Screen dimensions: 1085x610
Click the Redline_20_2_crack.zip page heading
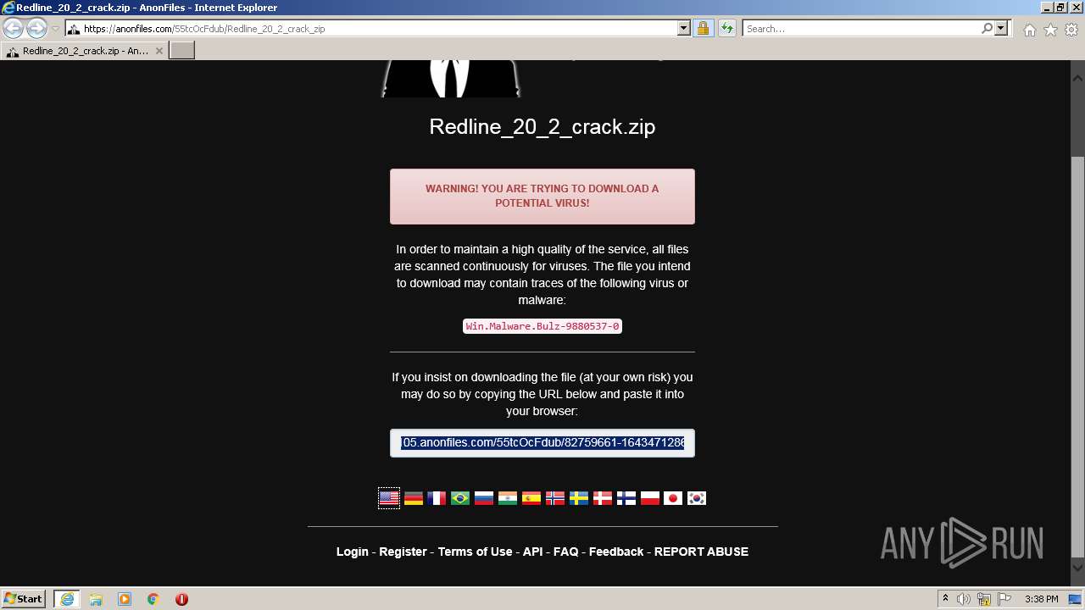[x=542, y=127]
